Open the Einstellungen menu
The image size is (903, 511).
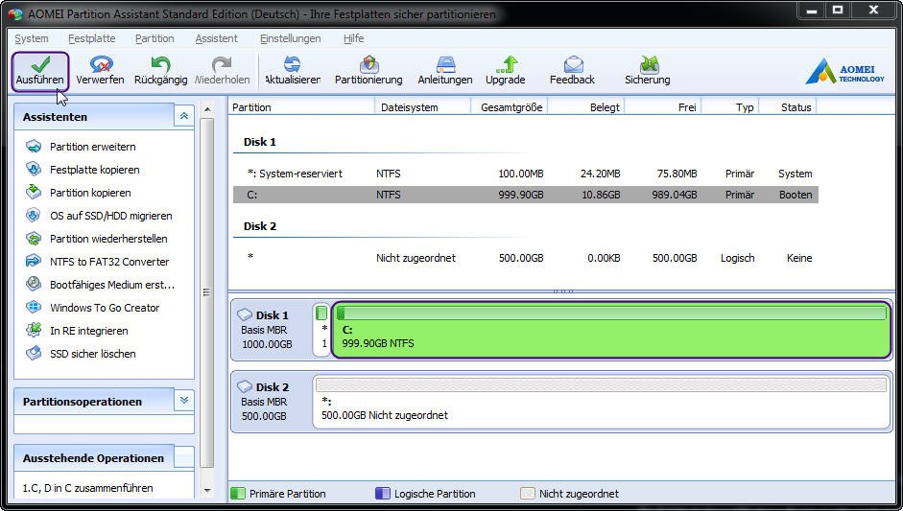click(x=290, y=38)
